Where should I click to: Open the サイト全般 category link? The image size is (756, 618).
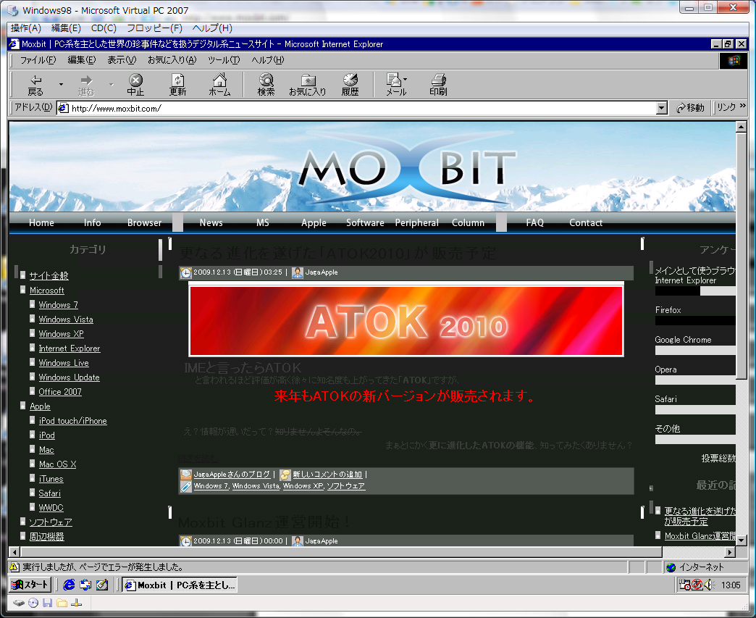pyautogui.click(x=49, y=275)
